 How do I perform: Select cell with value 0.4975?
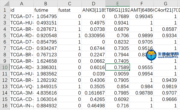tap(94, 23)
